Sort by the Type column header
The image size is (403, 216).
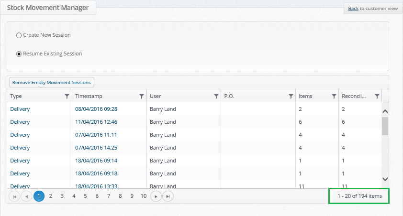click(16, 96)
